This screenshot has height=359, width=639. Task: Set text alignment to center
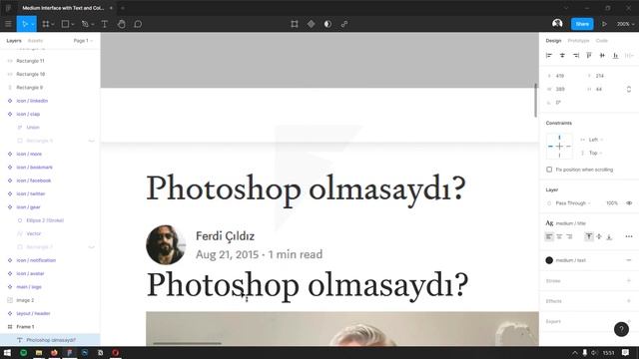point(559,236)
